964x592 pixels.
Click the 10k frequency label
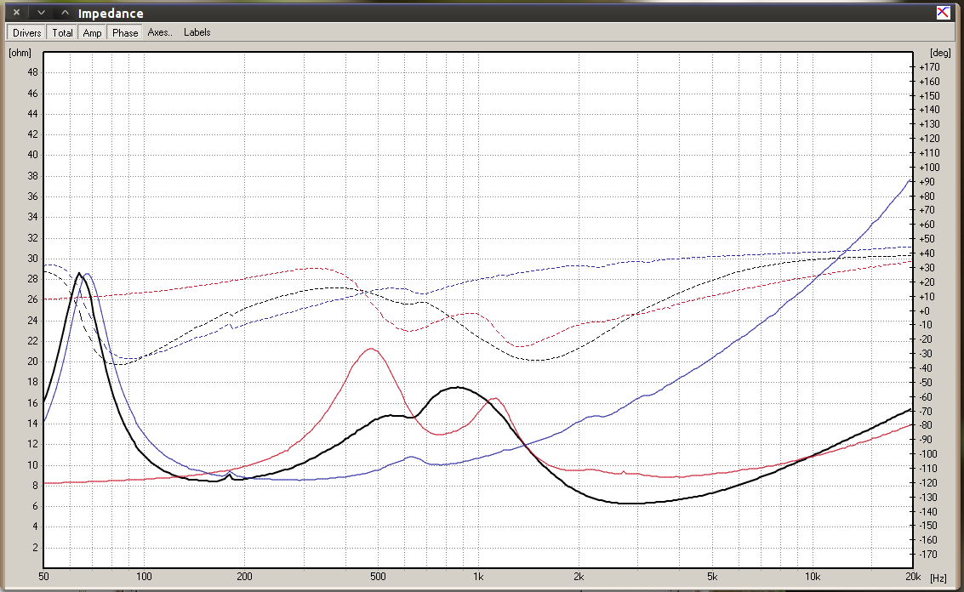click(813, 577)
